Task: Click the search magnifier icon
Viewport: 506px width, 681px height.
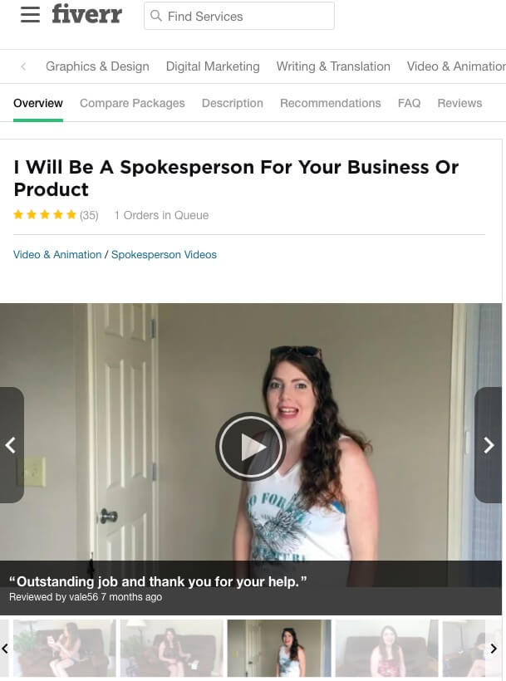Action: (x=155, y=16)
